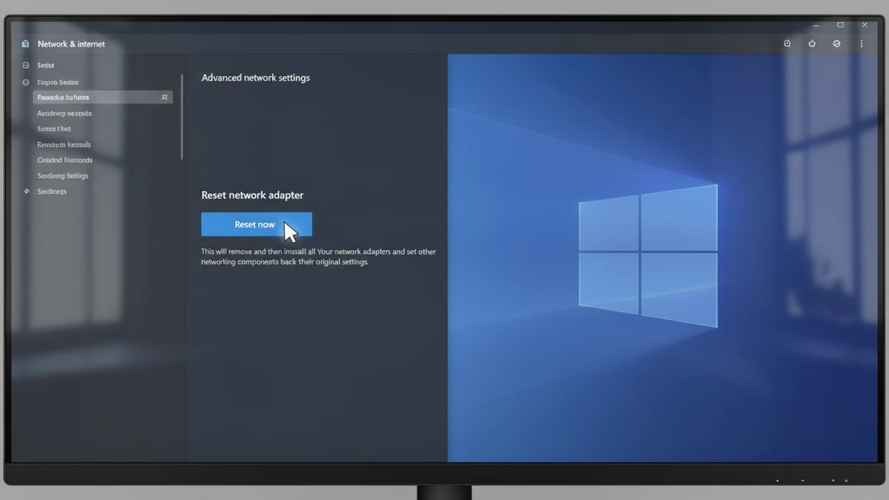889x500 pixels.
Task: Click the "Reset network adapter" heading
Action: pos(253,196)
